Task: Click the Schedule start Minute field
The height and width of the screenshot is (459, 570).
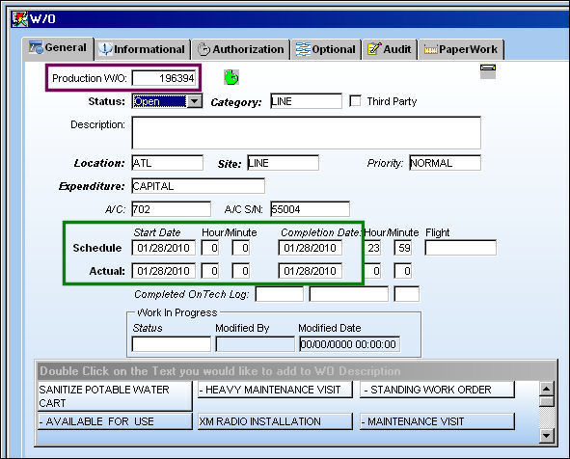Action: (241, 248)
